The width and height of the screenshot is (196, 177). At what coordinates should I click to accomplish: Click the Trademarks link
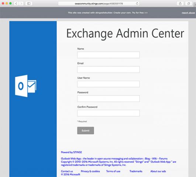point(136,171)
